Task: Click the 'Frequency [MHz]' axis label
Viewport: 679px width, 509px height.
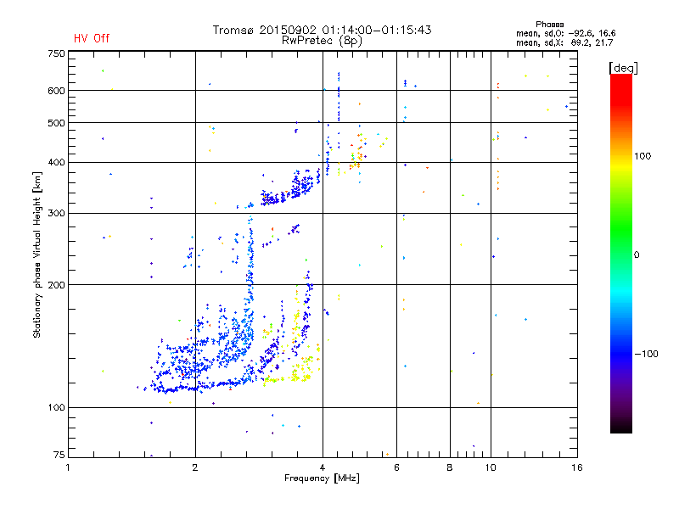Action: tap(322, 478)
